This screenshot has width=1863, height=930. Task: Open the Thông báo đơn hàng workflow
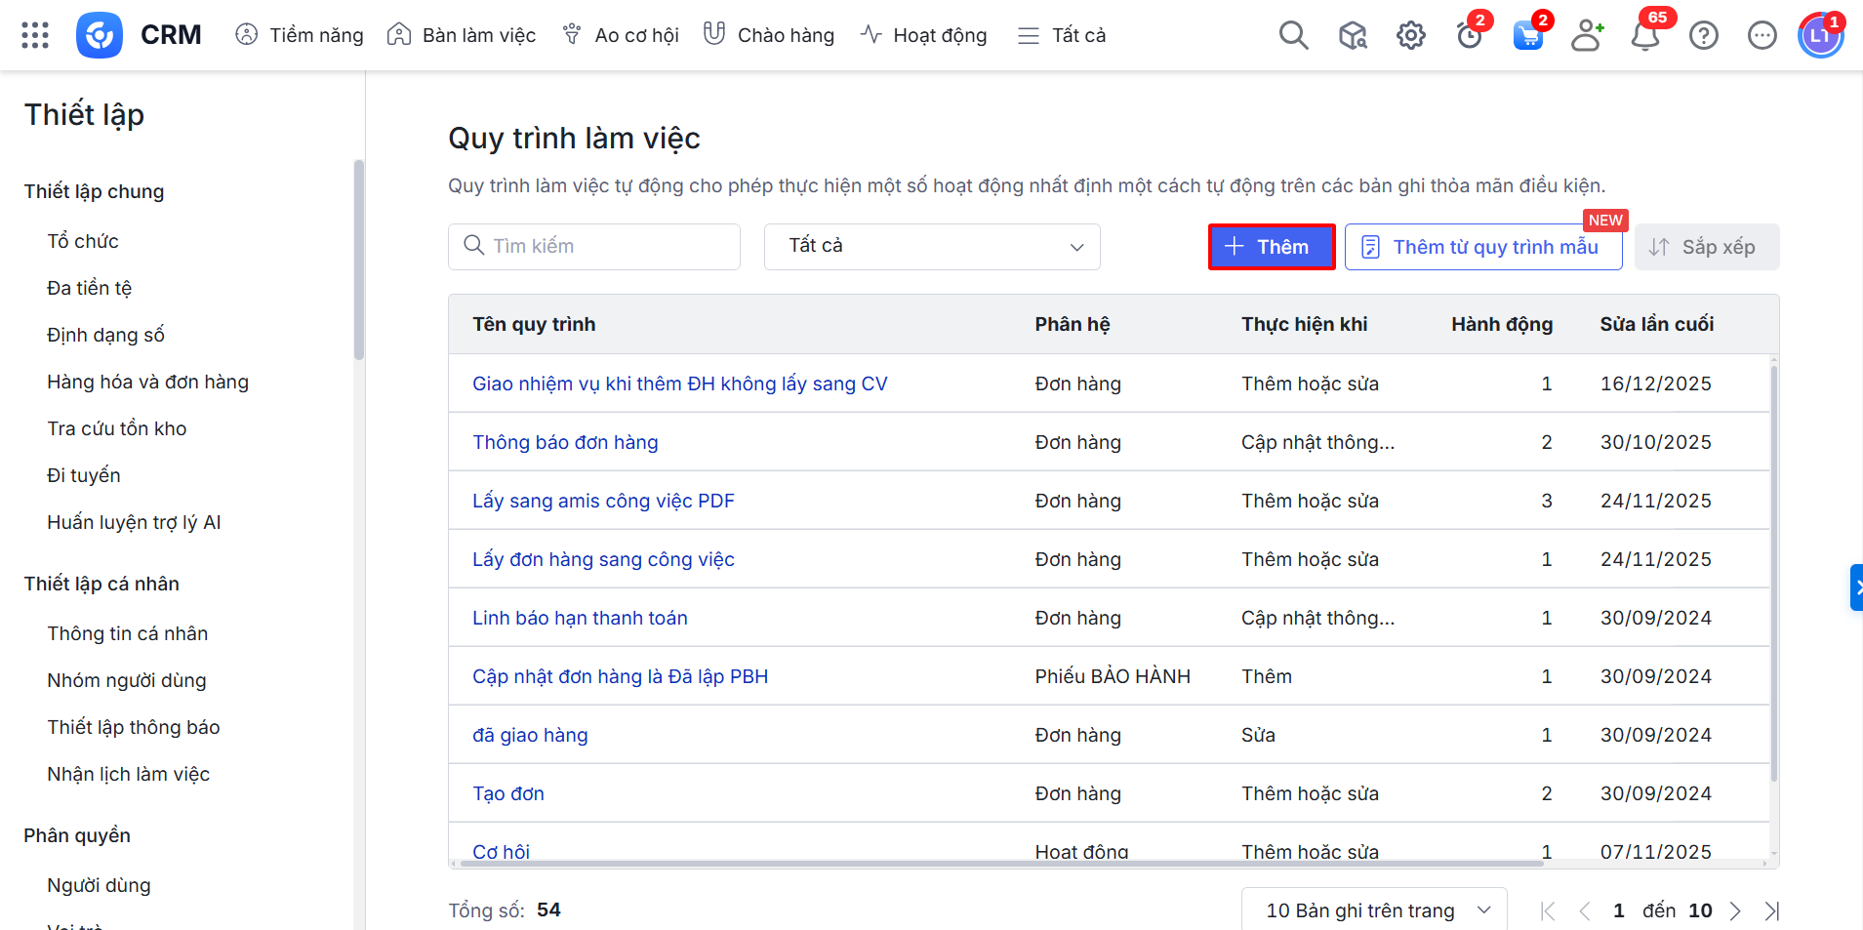click(565, 442)
